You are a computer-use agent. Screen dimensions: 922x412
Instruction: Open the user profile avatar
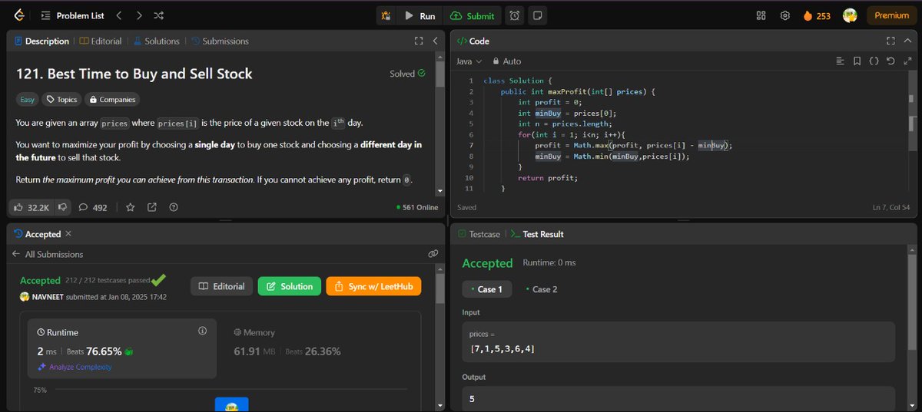pyautogui.click(x=850, y=15)
